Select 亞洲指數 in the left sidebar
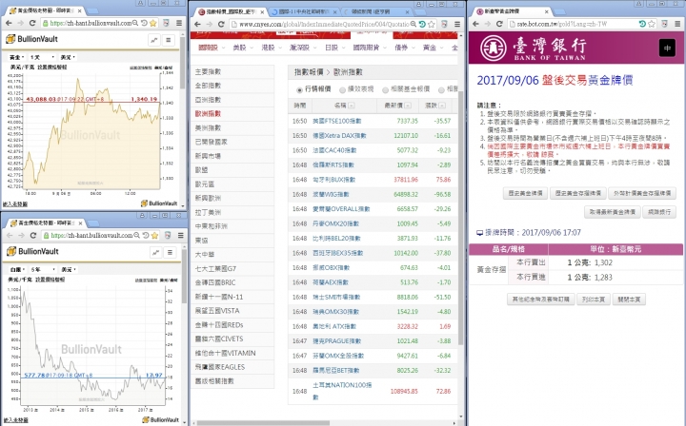Viewport: 686px width, 426px height. point(208,99)
